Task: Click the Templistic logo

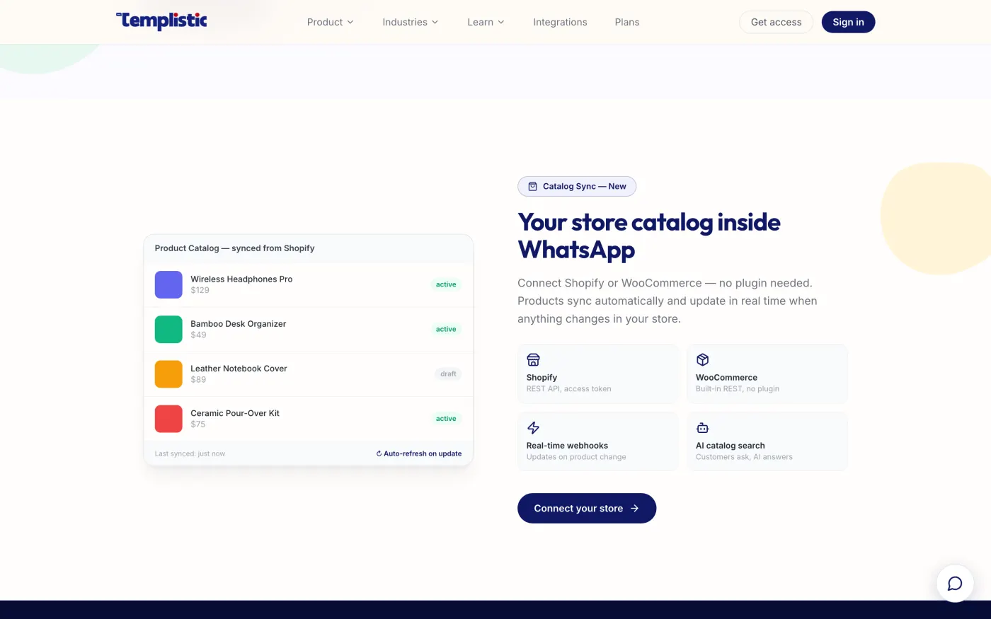Action: [x=161, y=21]
